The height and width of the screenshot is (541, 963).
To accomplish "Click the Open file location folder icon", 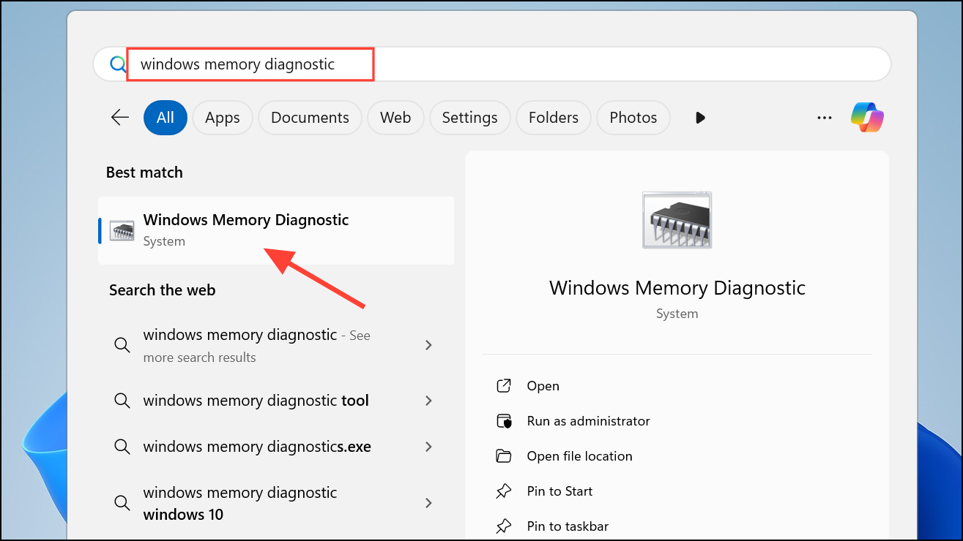I will click(x=504, y=456).
